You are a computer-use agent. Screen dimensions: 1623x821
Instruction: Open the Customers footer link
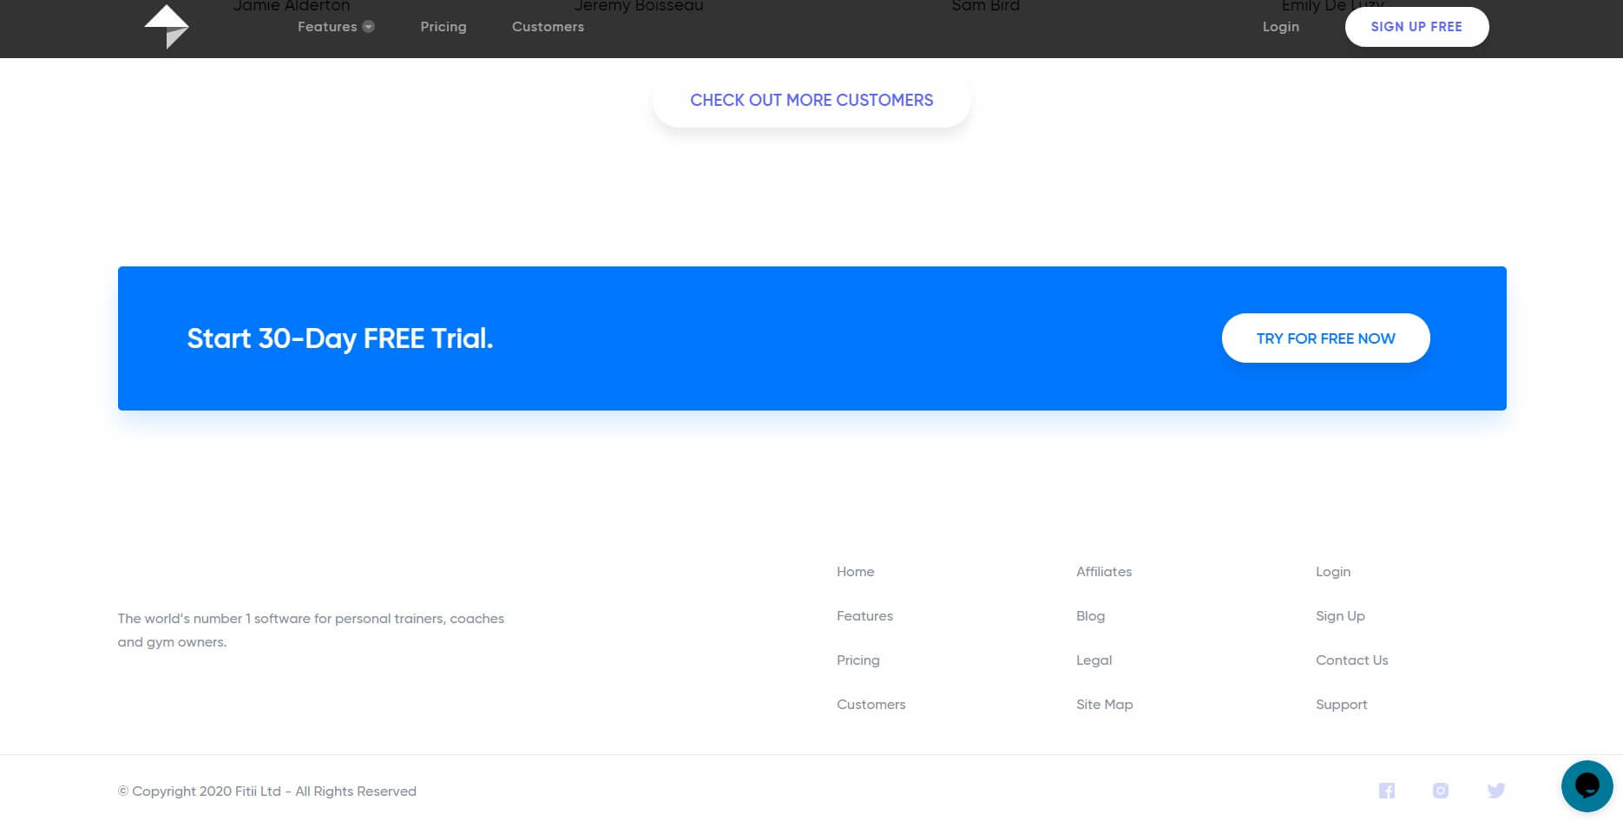(x=871, y=705)
